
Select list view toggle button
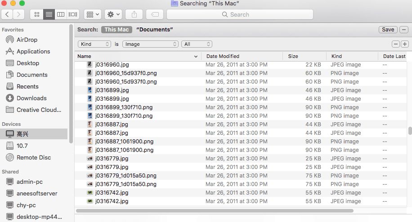(49, 14)
